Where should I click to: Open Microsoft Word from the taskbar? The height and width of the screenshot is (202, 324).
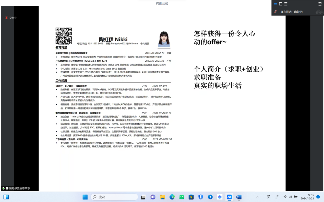[x=239, y=197]
